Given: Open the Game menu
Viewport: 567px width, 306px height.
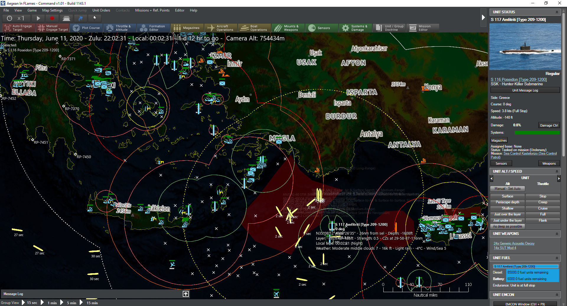Looking at the screenshot, I should (32, 10).
